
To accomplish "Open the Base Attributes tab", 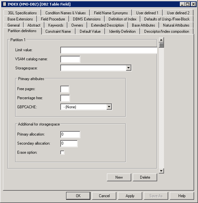I will click(x=143, y=25).
